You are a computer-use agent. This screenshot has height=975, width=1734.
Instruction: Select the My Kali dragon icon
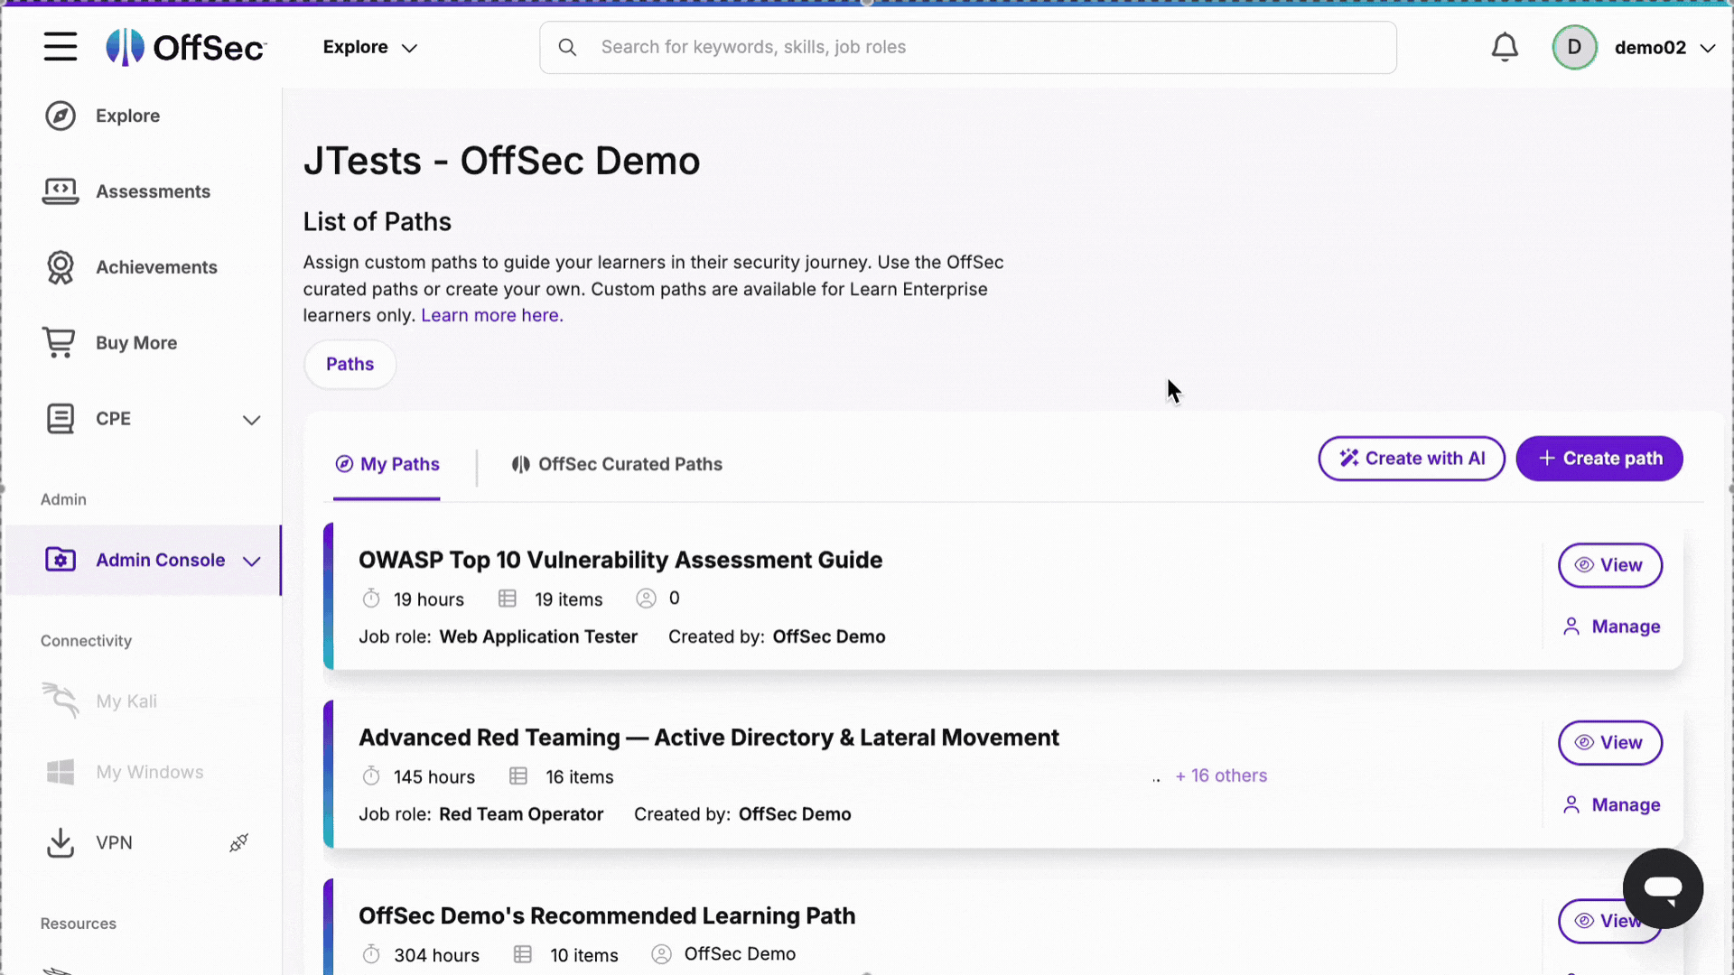point(60,701)
